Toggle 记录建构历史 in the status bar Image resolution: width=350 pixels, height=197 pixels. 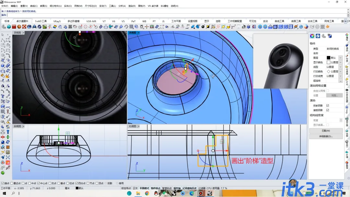190,188
